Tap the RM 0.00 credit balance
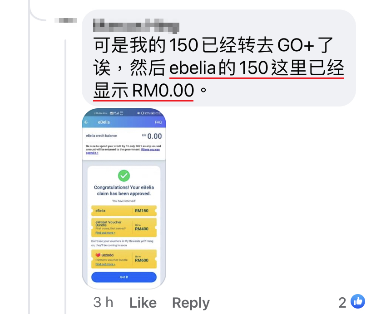376x314 pixels. point(152,136)
